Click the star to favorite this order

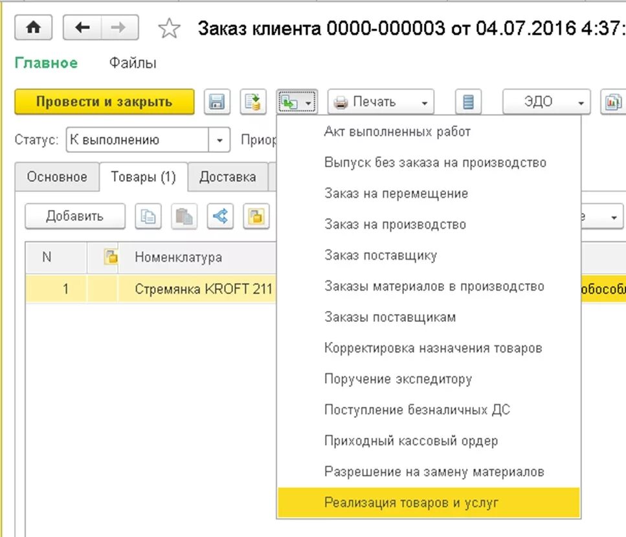pos(169,29)
